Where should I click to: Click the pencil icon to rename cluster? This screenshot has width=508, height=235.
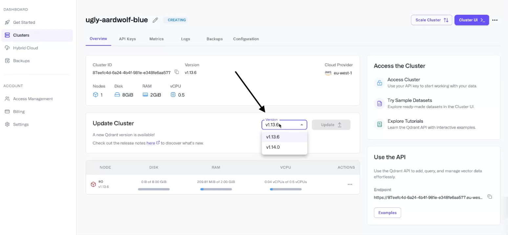point(155,20)
